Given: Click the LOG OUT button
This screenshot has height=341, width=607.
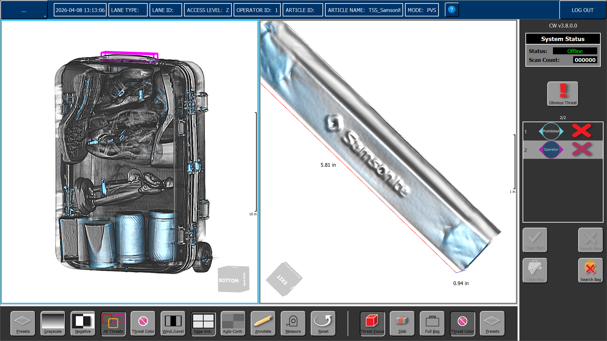Looking at the screenshot, I should coord(582,10).
